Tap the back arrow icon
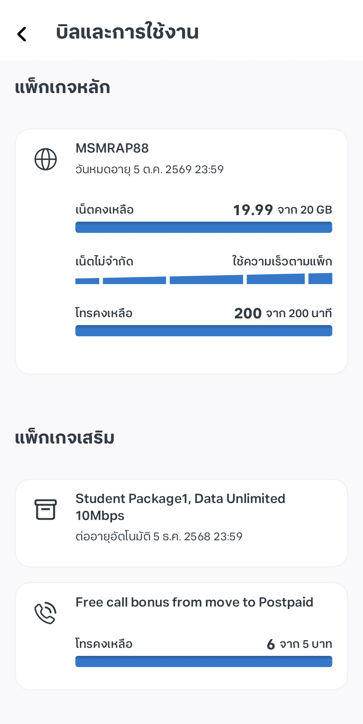 tap(22, 34)
